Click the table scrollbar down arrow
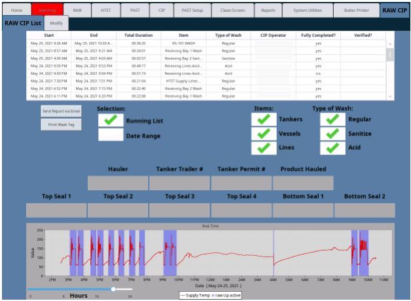The image size is (411, 301). 391,96
